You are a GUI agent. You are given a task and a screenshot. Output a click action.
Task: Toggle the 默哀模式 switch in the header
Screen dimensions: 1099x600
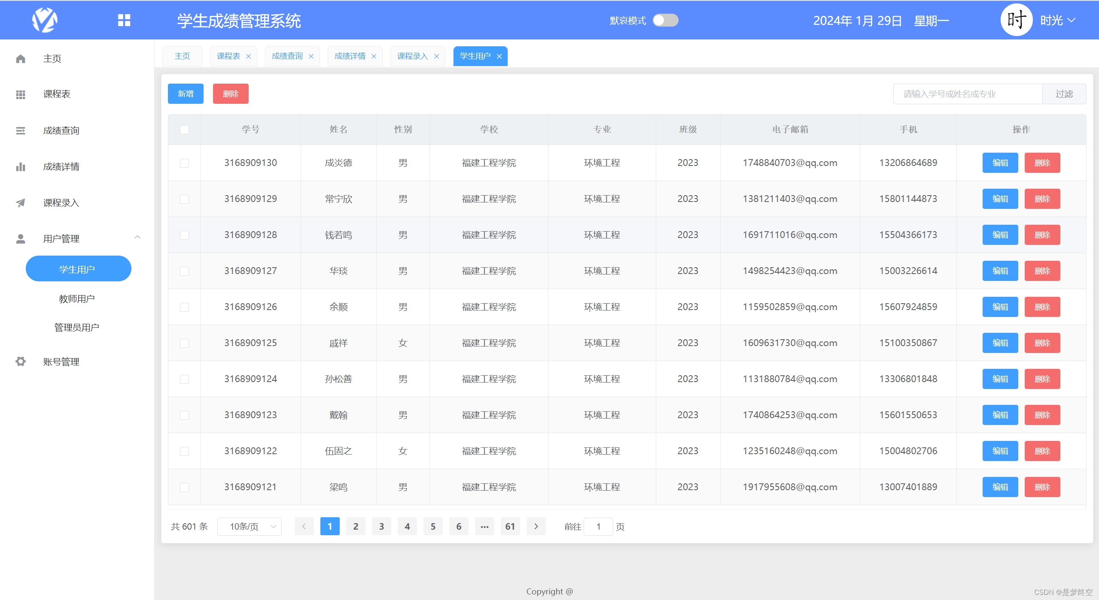[x=665, y=20]
